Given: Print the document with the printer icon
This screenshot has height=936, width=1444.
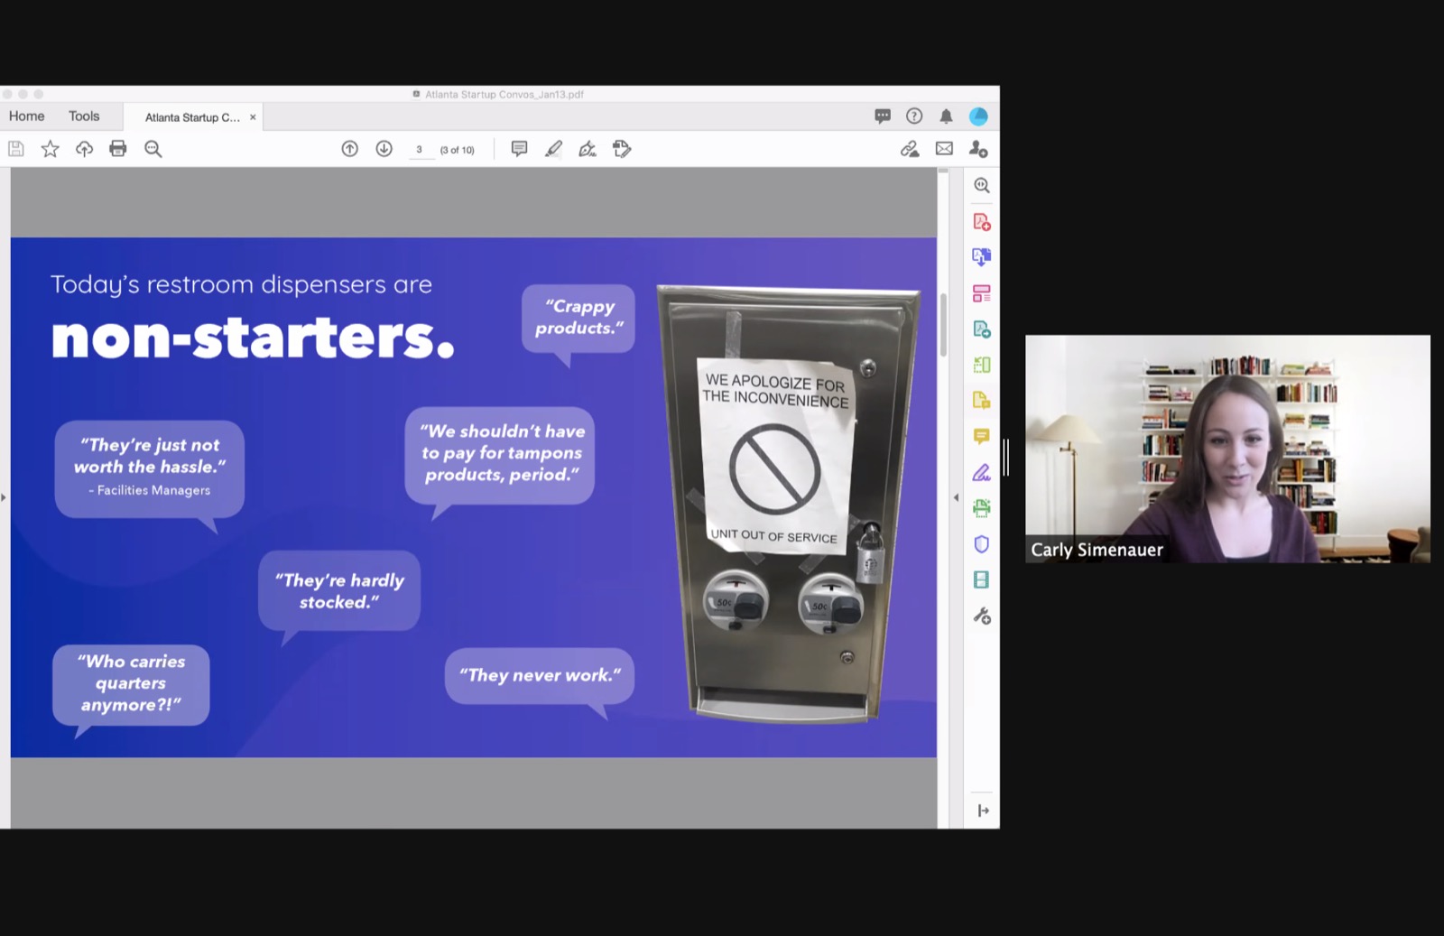Looking at the screenshot, I should 118,149.
